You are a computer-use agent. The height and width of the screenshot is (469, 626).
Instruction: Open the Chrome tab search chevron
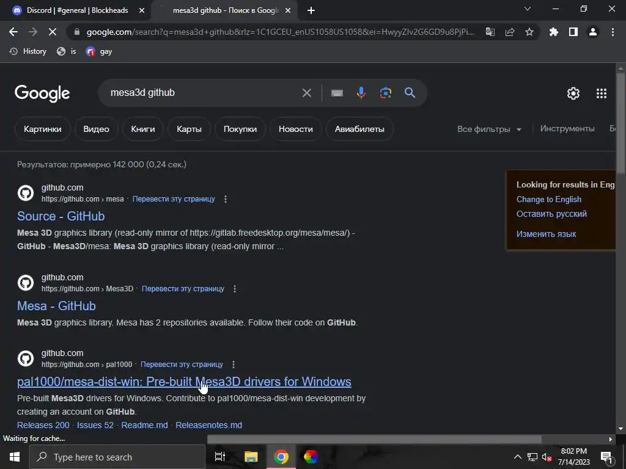pos(528,9)
